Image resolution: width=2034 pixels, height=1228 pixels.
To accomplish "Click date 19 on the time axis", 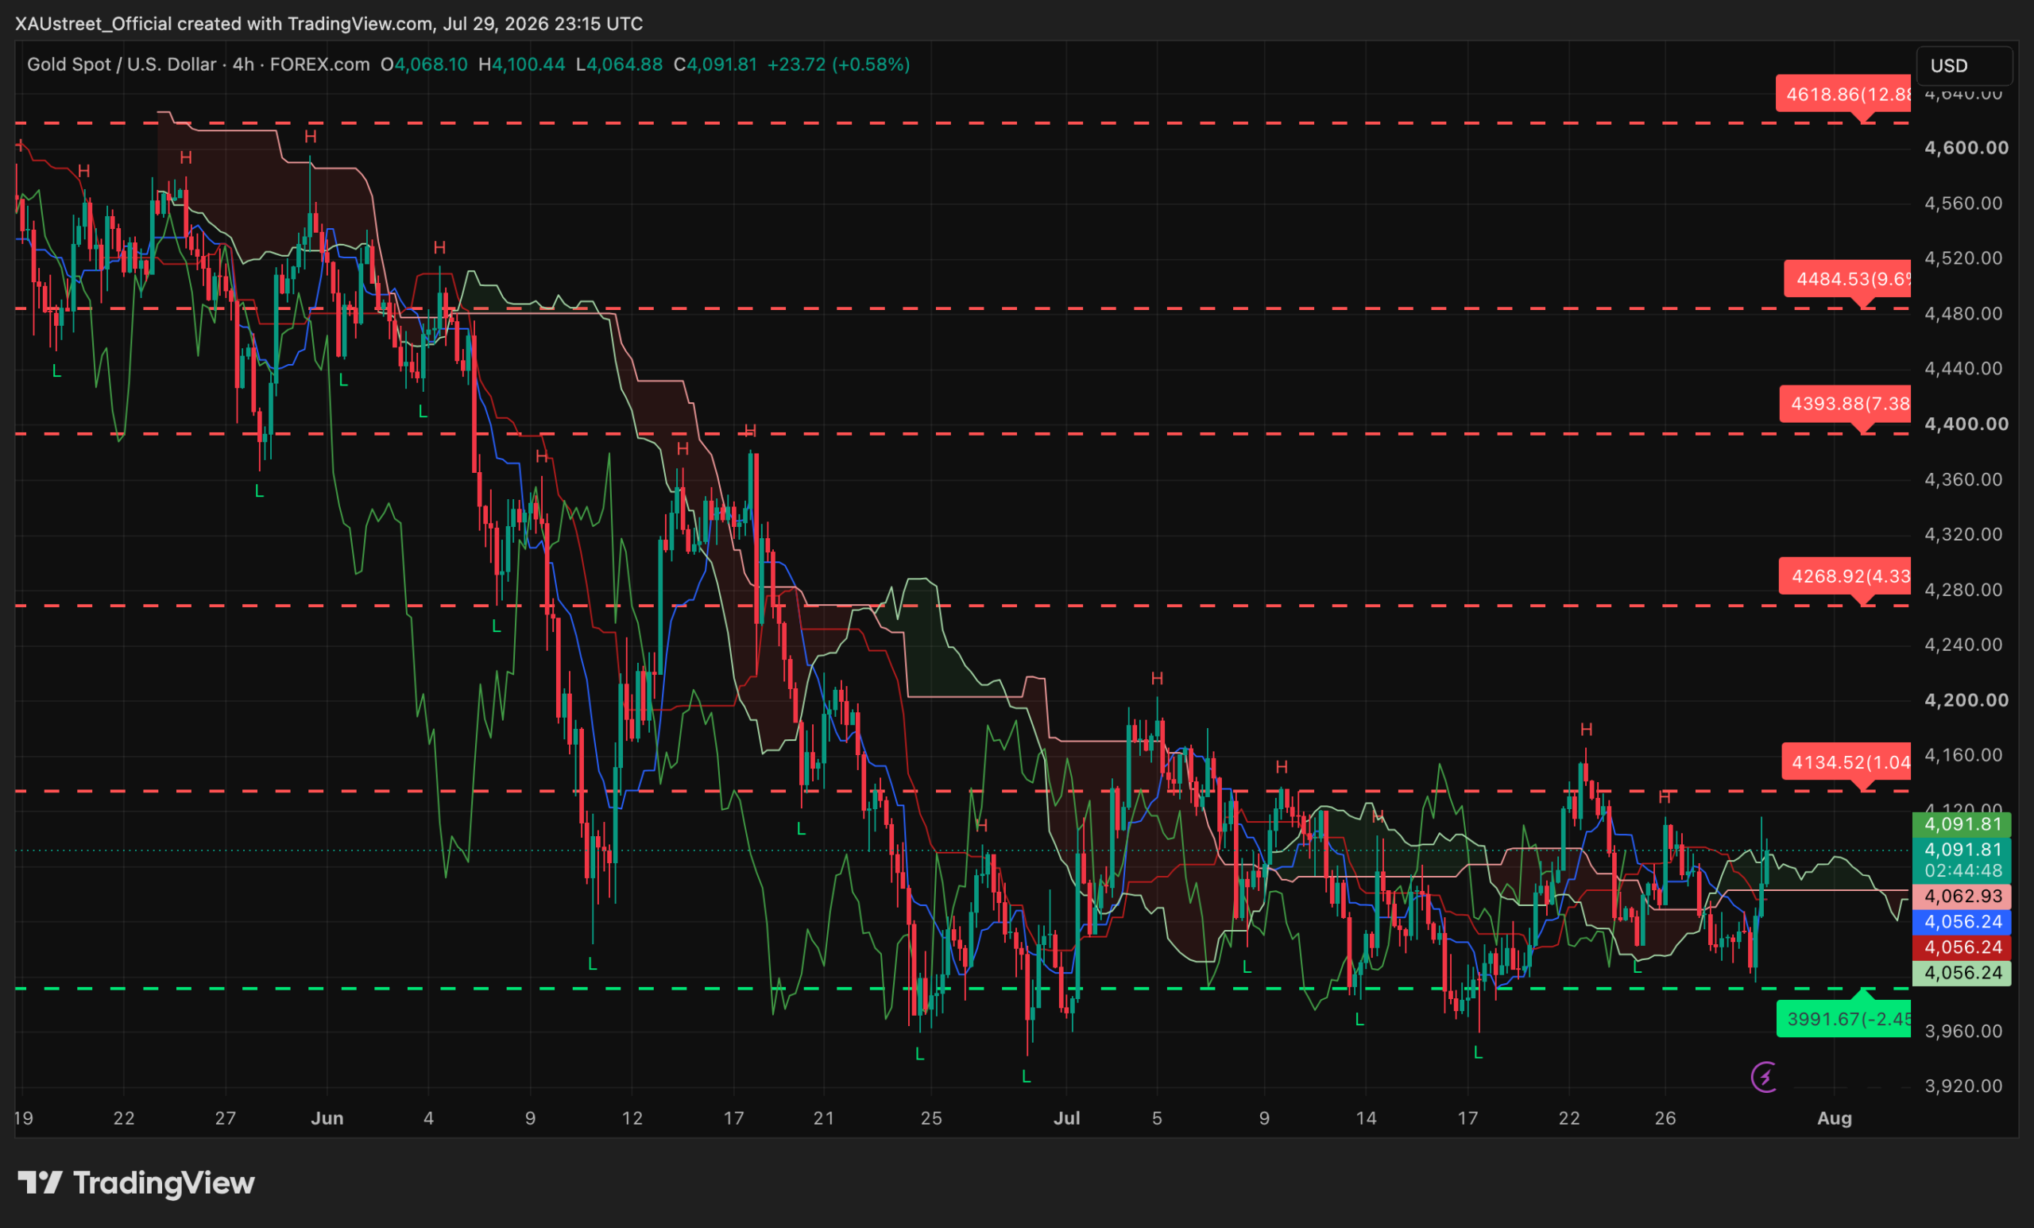I will (x=23, y=1118).
